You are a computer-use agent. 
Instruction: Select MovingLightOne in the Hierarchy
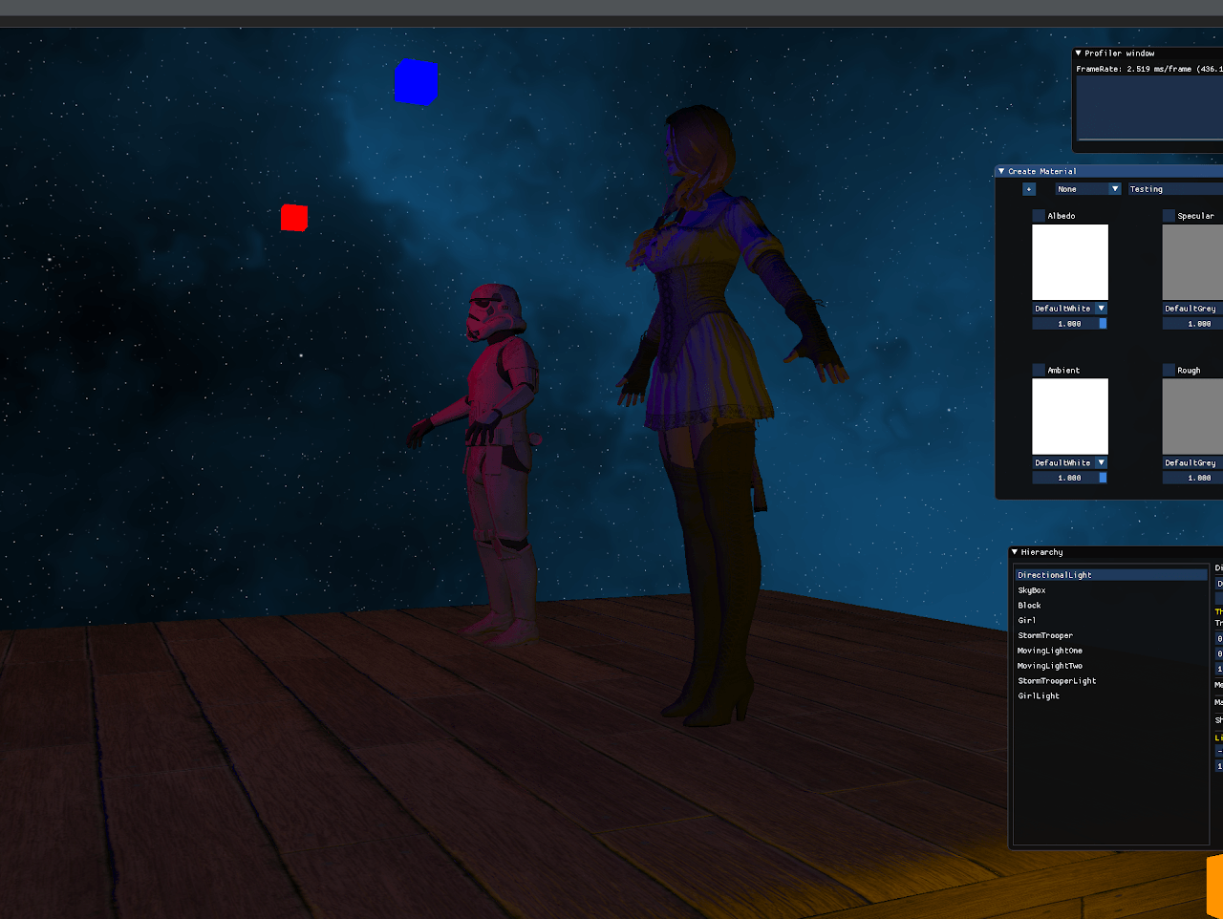[x=1048, y=650]
